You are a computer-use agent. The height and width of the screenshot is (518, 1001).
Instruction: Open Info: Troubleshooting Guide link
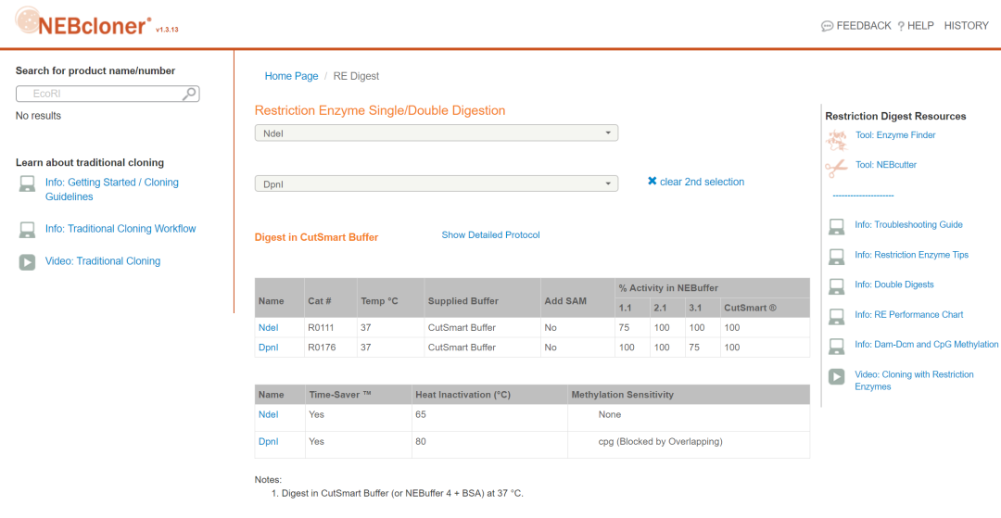click(x=908, y=224)
